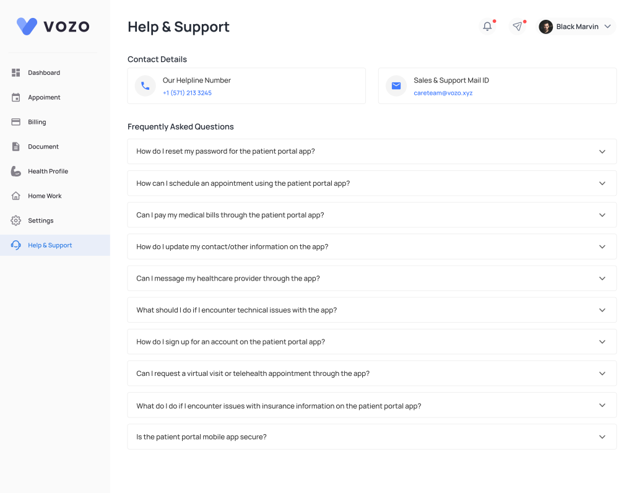
Task: Click the phone helpline icon
Action: pos(145,86)
